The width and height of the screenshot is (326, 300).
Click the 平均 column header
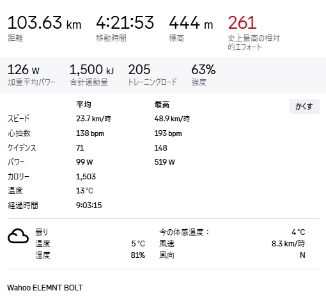click(84, 105)
